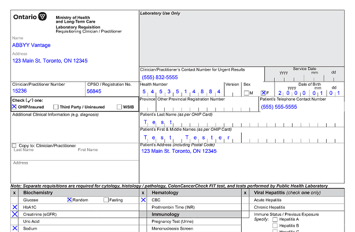
Task: Uncheck the HbA1C test box
Action: point(14,207)
